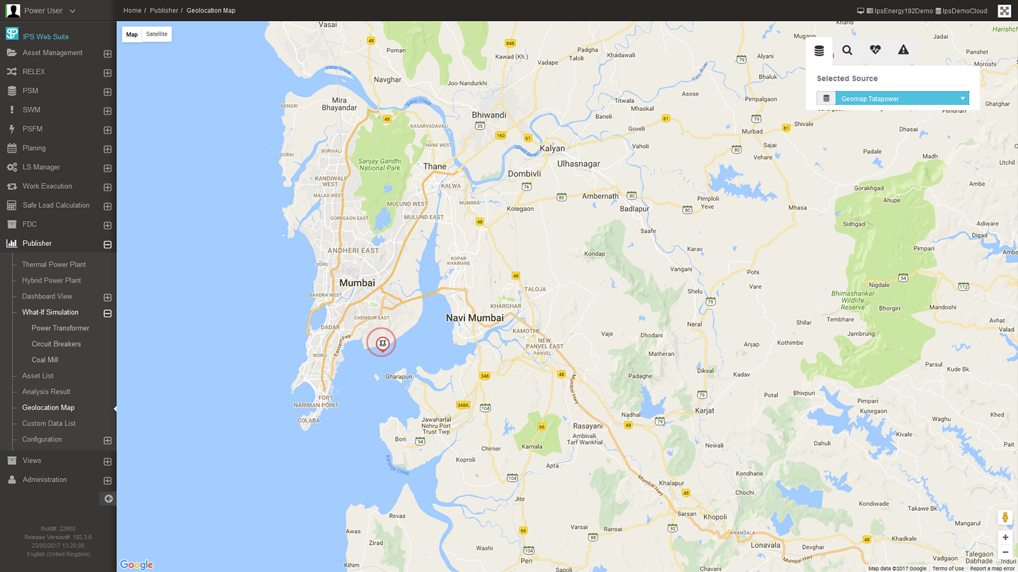The image size is (1018, 572).
Task: Go to Home breadcrumb link
Action: pyautogui.click(x=132, y=11)
